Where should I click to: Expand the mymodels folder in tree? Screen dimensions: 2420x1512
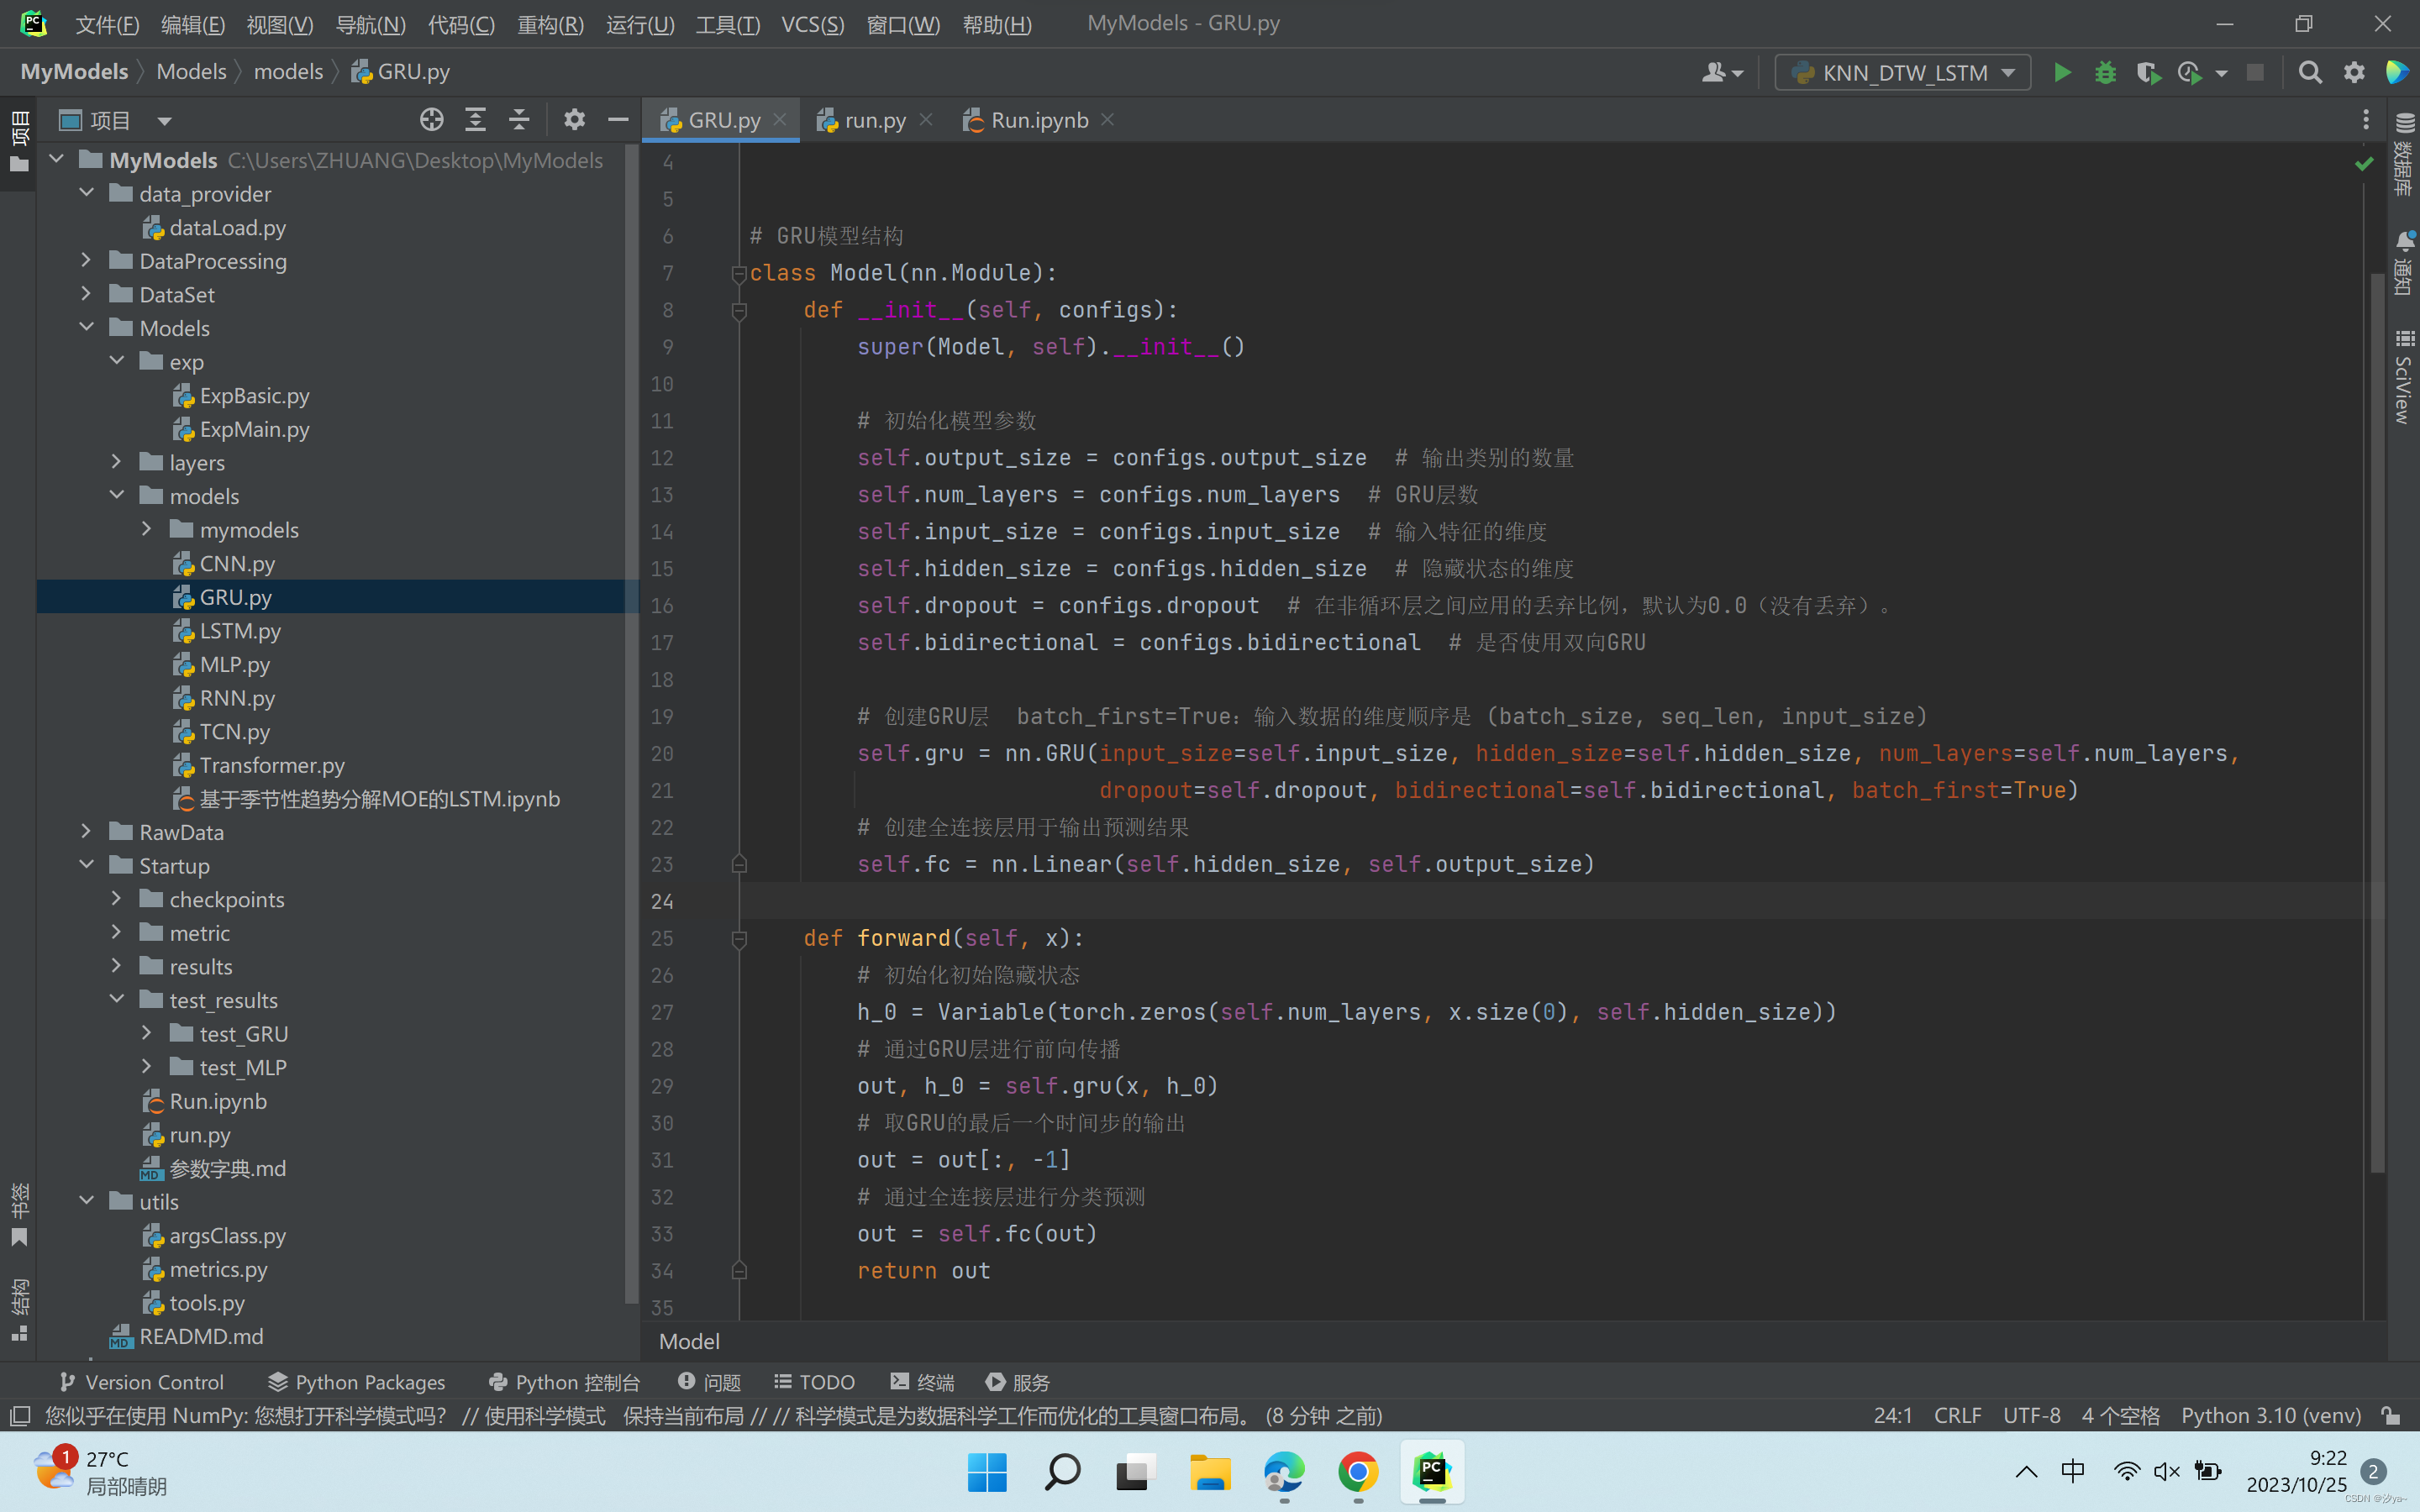click(143, 529)
